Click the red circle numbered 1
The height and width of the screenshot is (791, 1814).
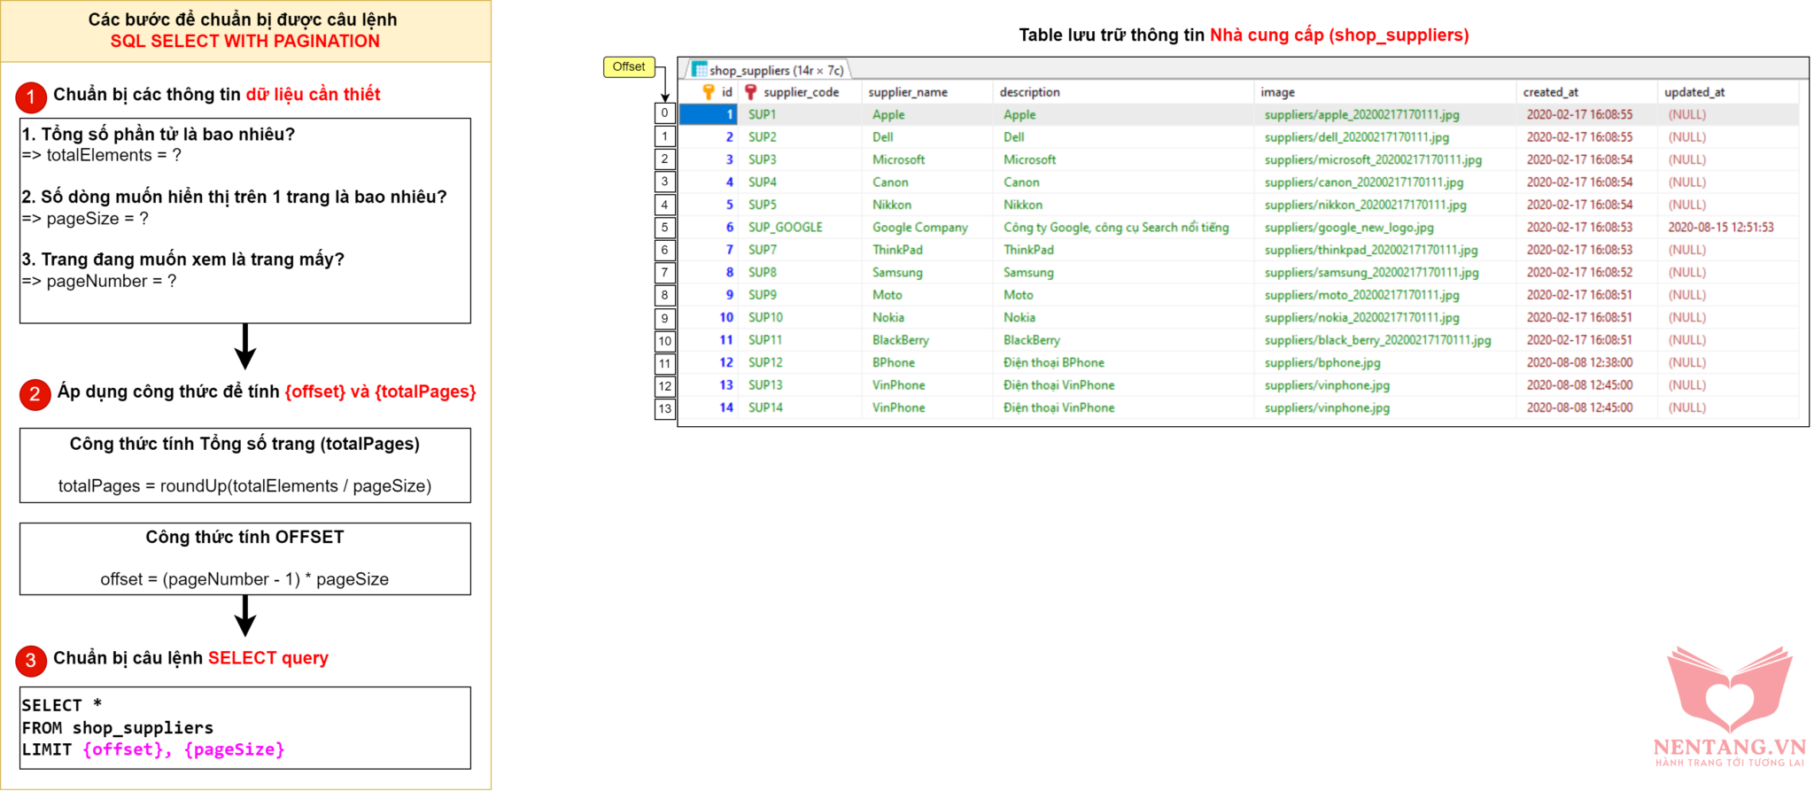click(31, 97)
